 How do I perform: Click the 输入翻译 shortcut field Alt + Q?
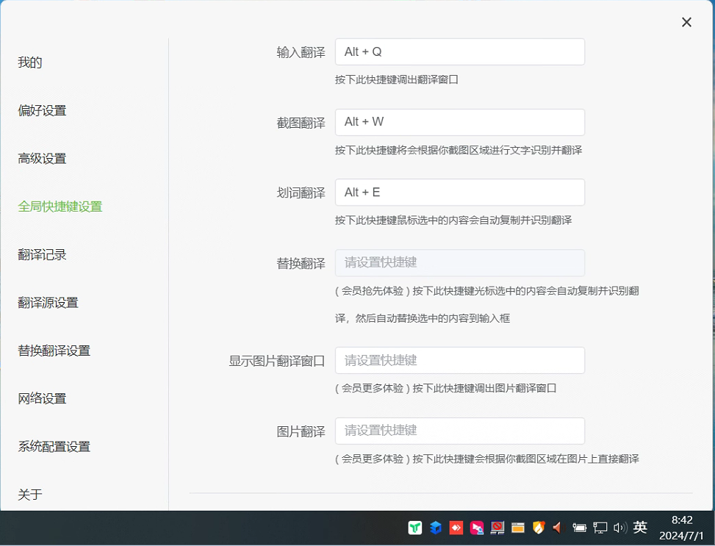tap(459, 52)
